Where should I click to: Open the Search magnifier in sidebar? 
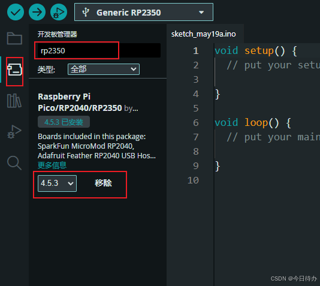[14, 163]
